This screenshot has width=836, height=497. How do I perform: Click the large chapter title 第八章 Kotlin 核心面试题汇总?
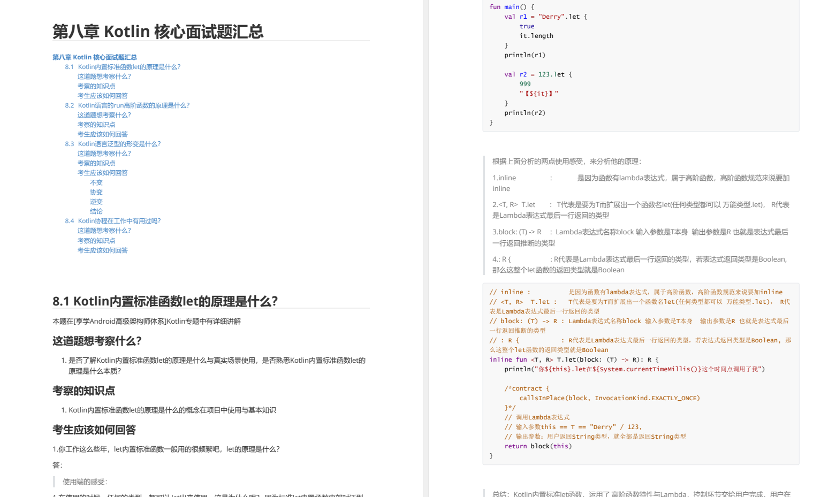coord(158,32)
